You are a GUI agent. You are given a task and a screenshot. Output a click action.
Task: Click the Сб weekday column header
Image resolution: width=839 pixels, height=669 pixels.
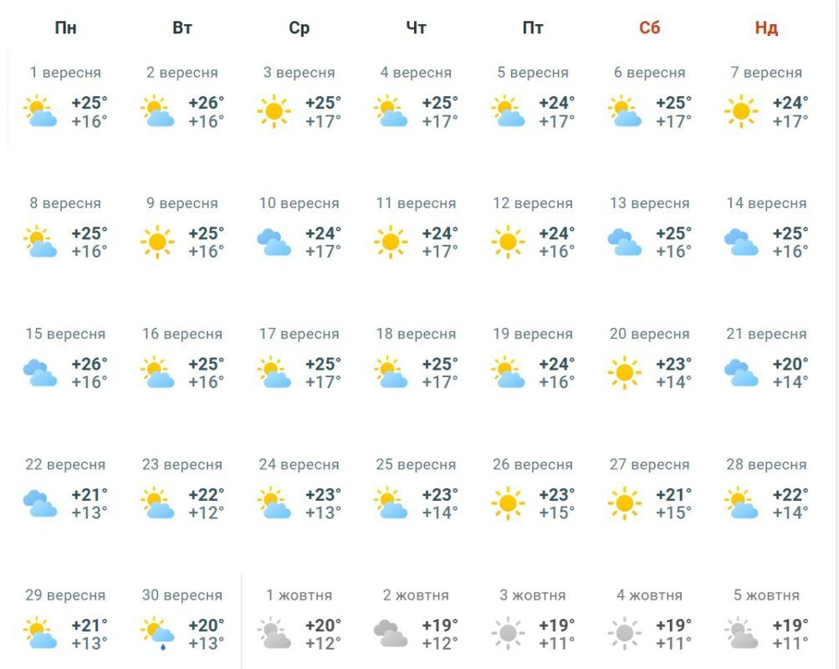pos(650,28)
